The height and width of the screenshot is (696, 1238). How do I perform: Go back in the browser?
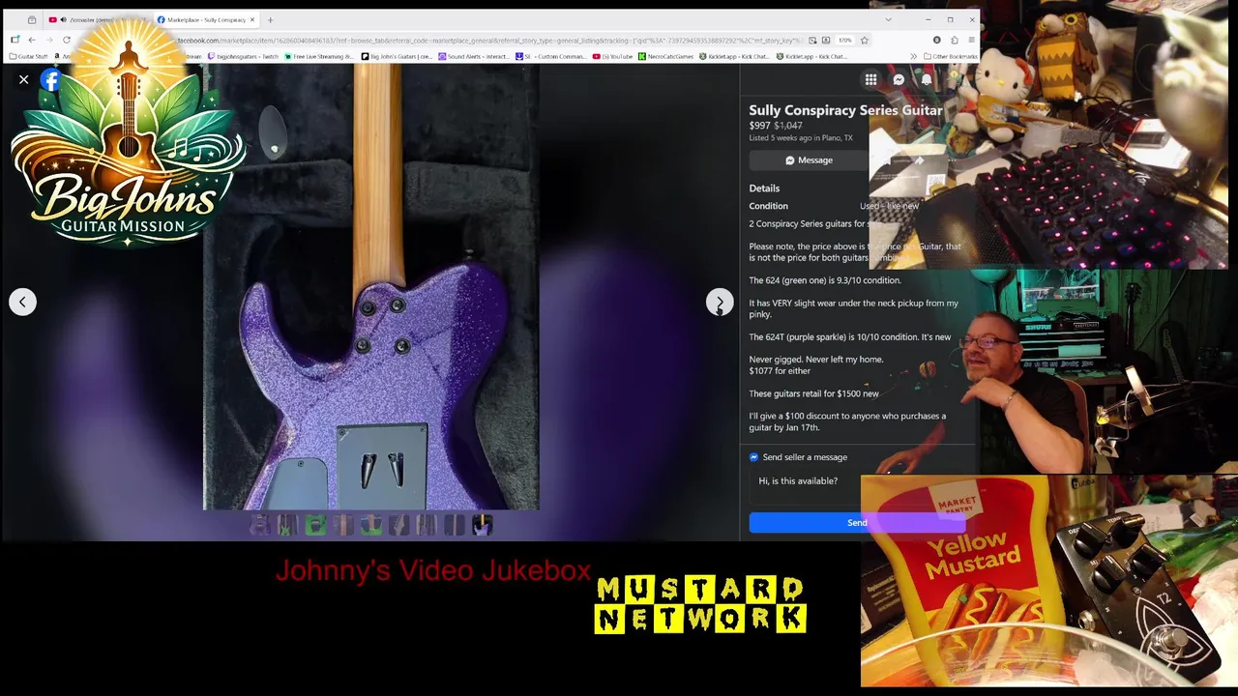(32, 40)
